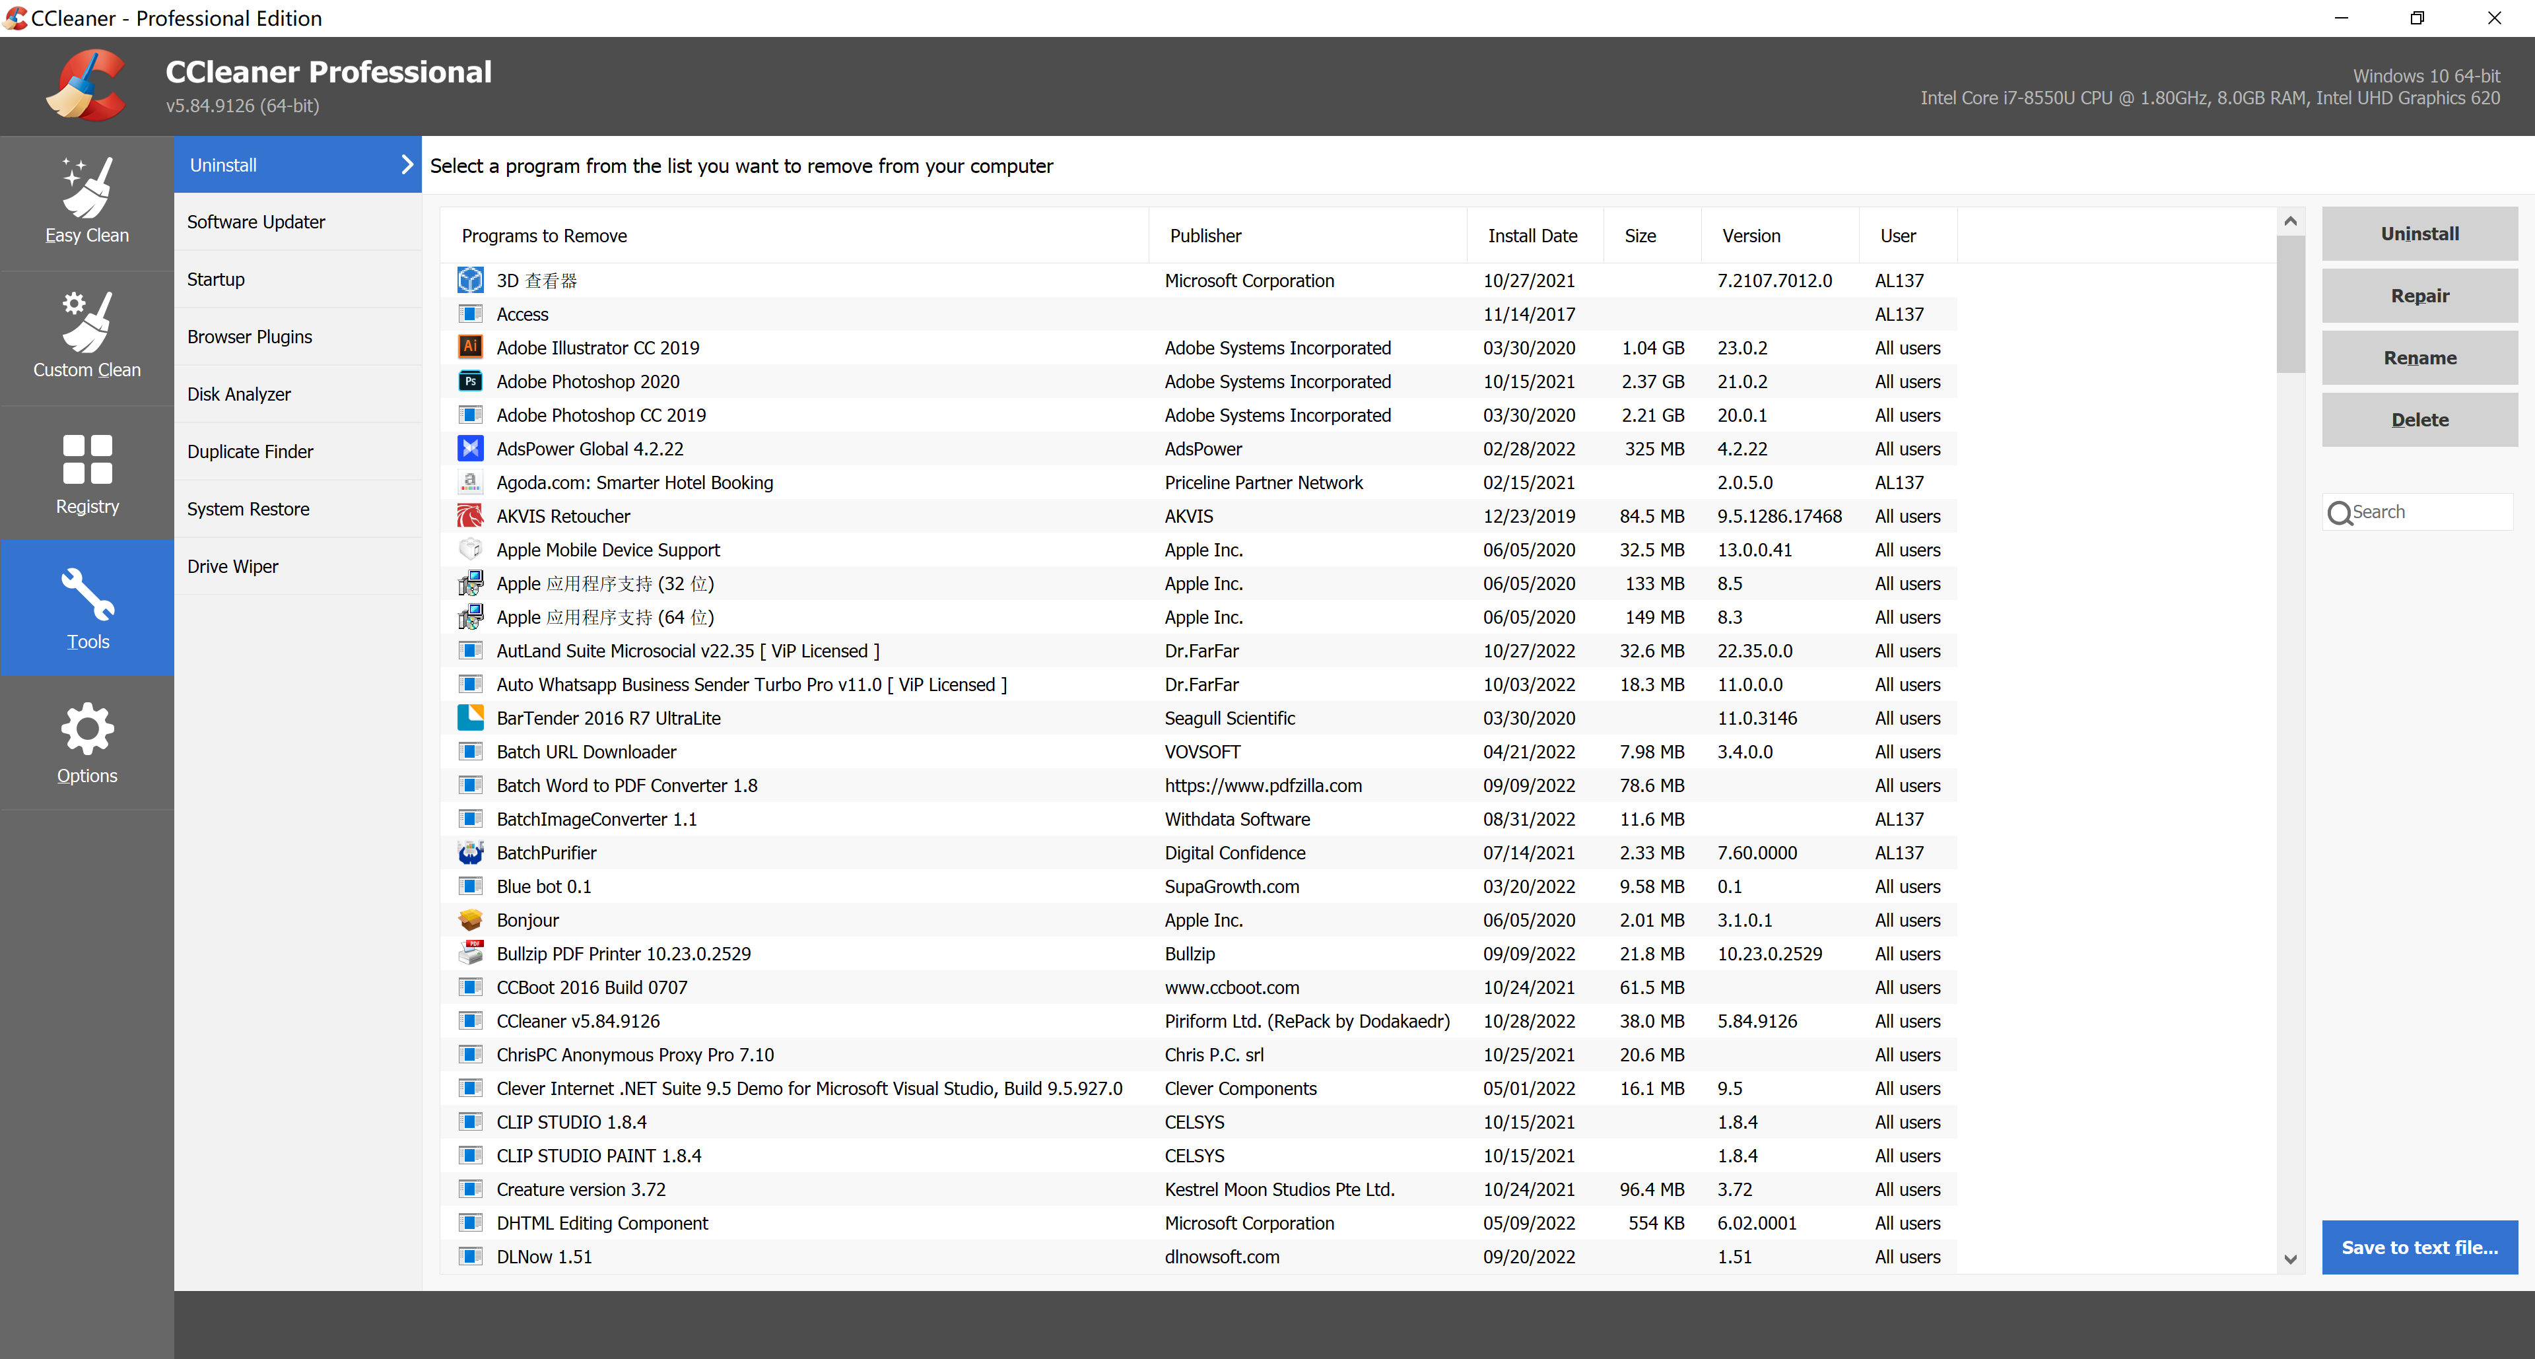The image size is (2535, 1359).
Task: Click the Rename button
Action: coord(2420,357)
